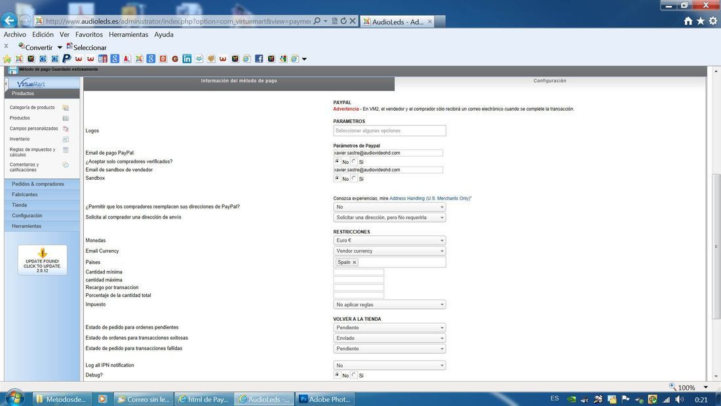Click the Reglas de impuestos sidebar icon
Image resolution: width=721 pixels, height=406 pixels.
pyautogui.click(x=66, y=150)
